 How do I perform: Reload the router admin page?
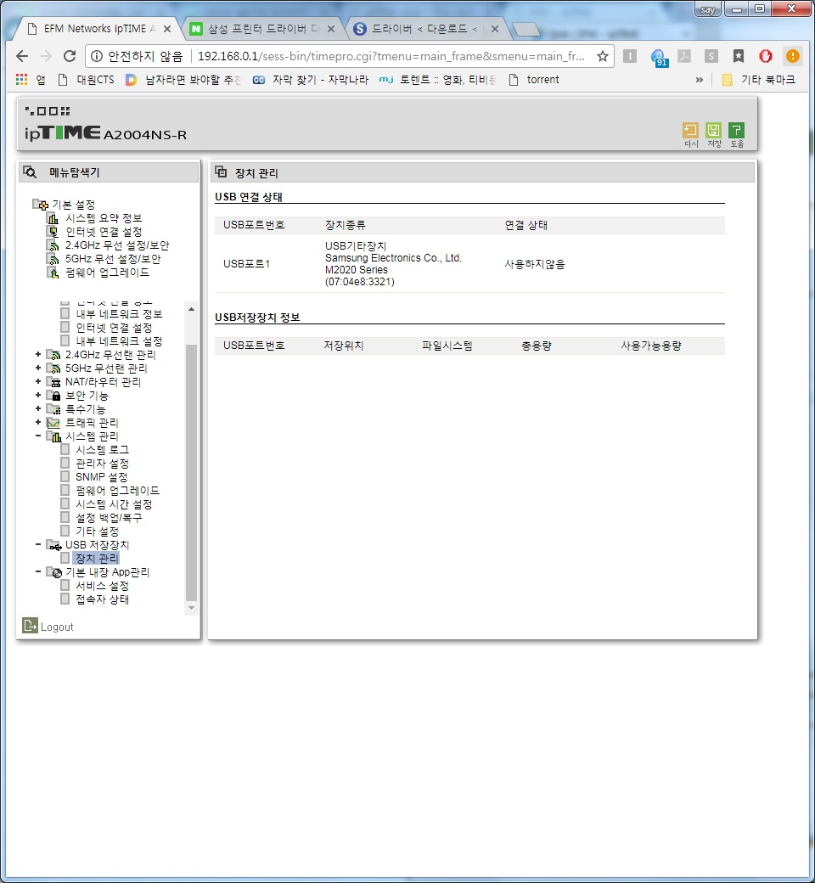[x=70, y=56]
